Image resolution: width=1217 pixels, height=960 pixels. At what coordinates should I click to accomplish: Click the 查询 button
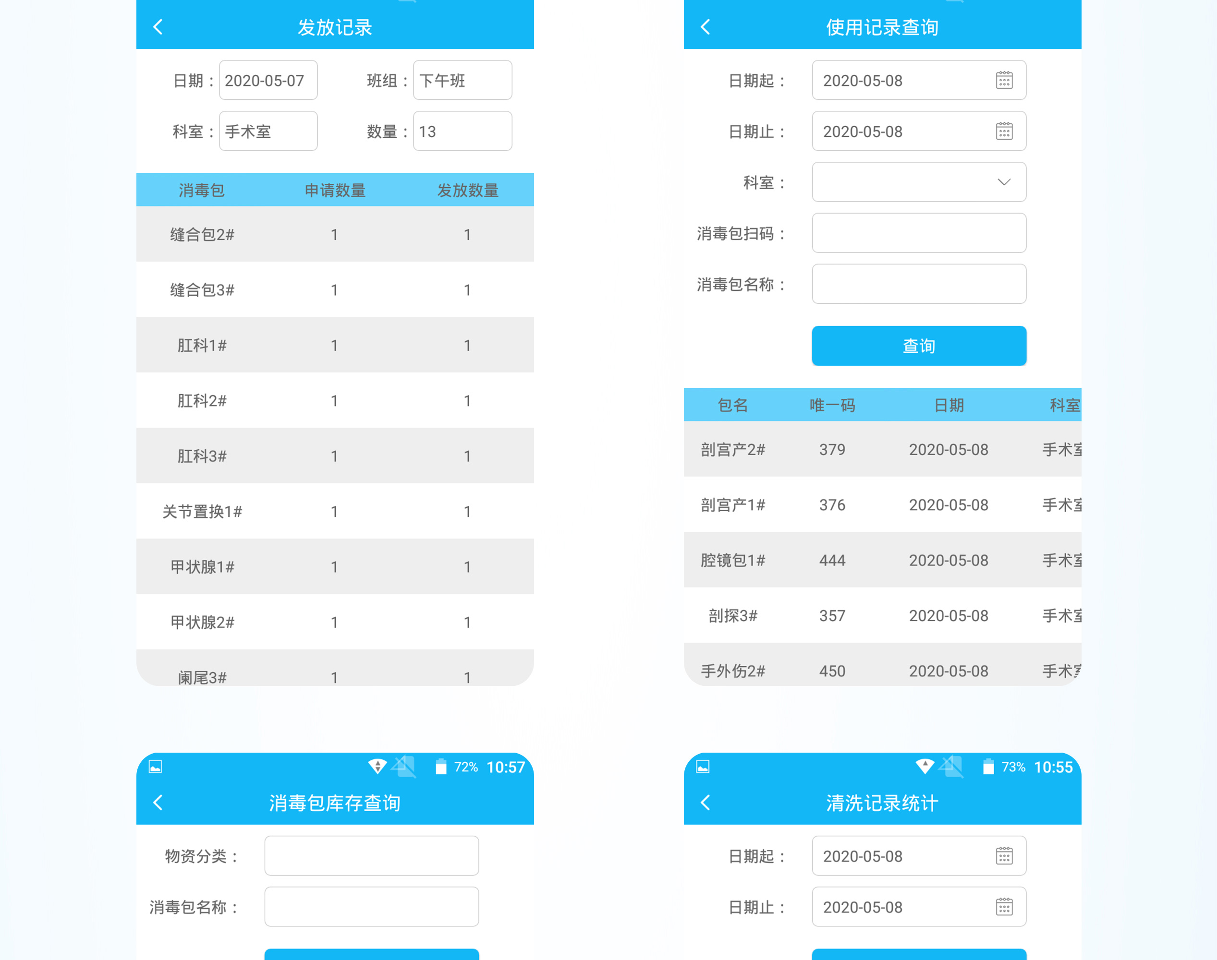[919, 346]
